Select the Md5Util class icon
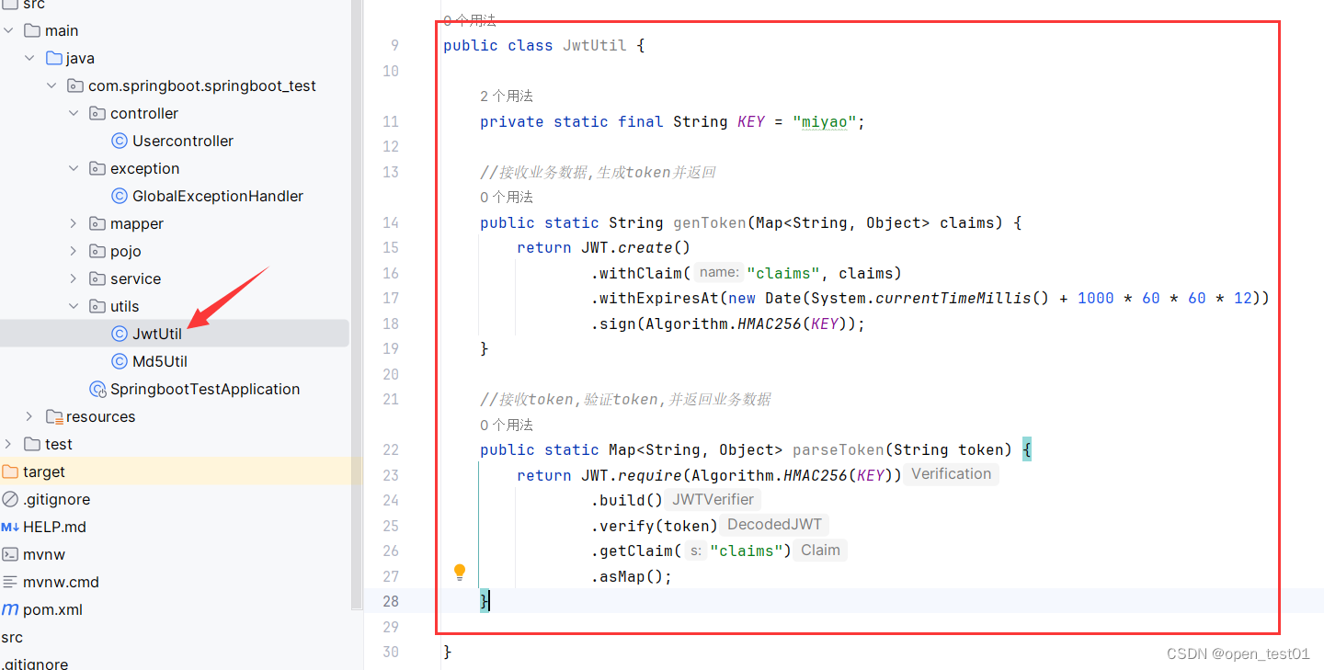This screenshot has height=670, width=1324. [120, 360]
